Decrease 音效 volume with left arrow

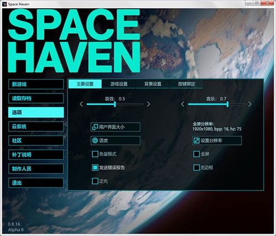pos(81,104)
